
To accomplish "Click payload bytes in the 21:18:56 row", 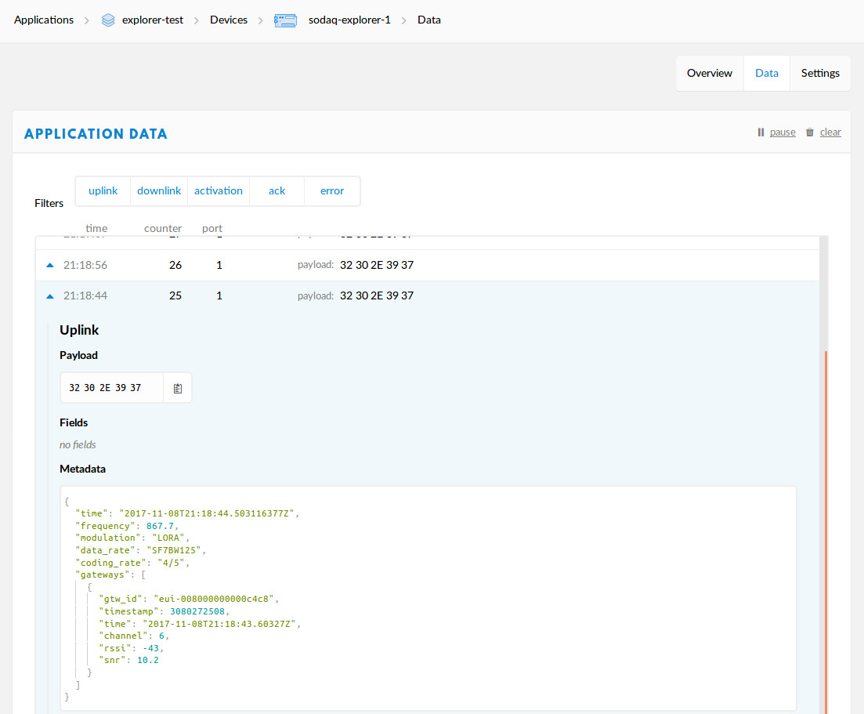I will coord(376,265).
